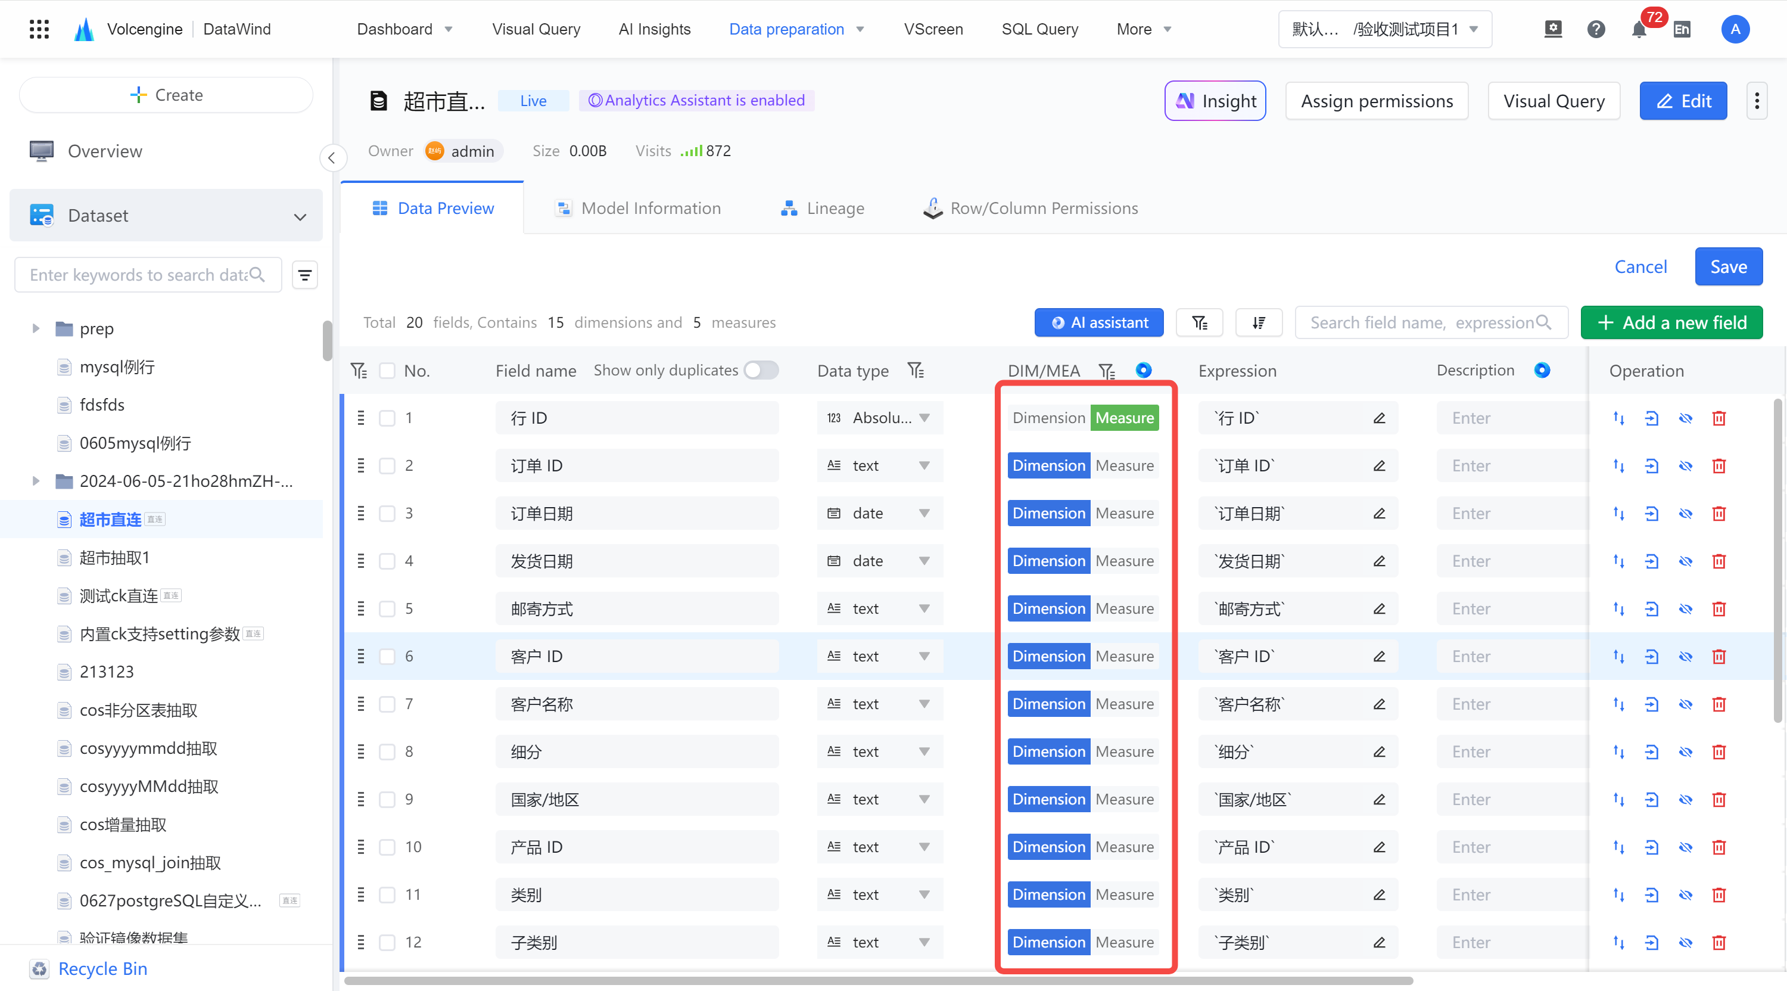Open project selector 验收测试项目1 dropdown

[x=1385, y=29]
